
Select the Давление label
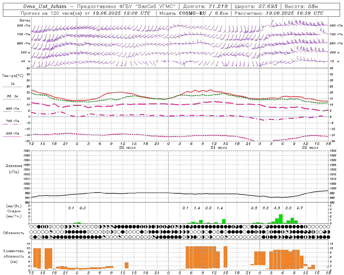pyautogui.click(x=14, y=166)
